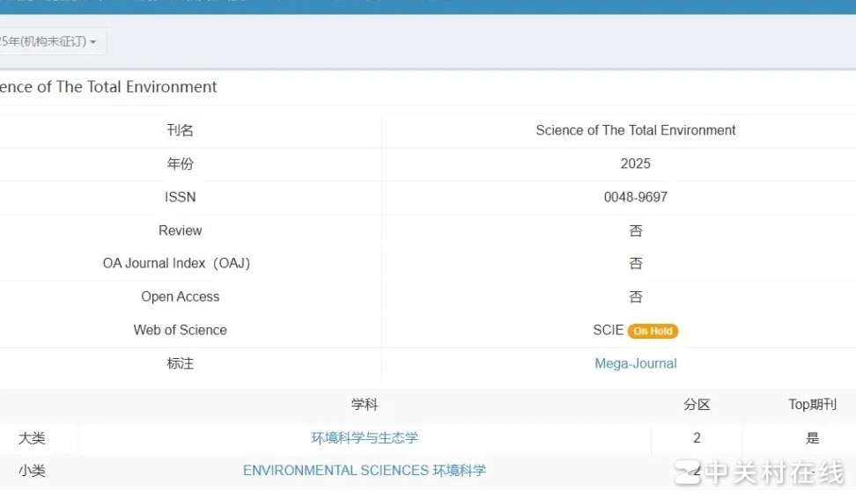Click the 标注 row label
856x498 pixels.
181,363
